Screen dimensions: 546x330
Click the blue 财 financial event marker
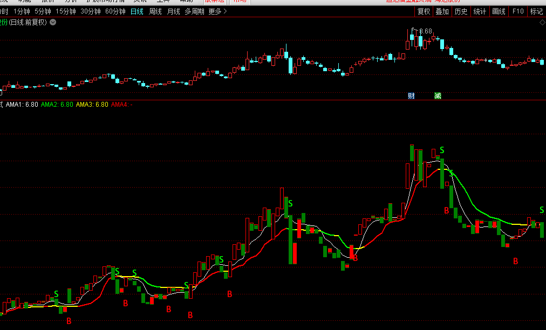coord(411,96)
